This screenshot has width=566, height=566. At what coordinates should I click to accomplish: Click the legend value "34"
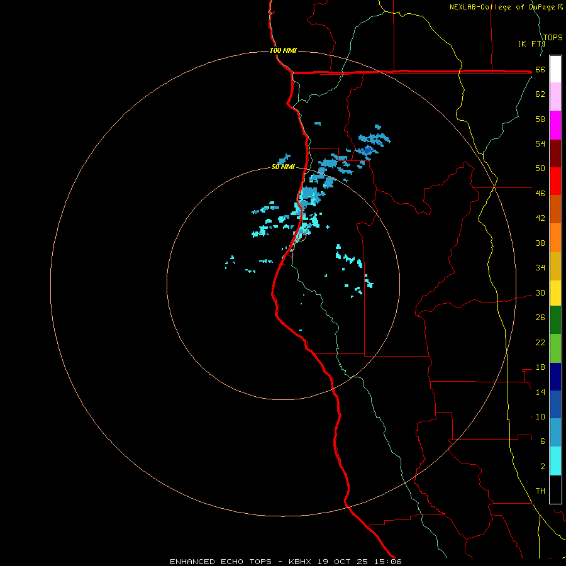click(x=540, y=268)
